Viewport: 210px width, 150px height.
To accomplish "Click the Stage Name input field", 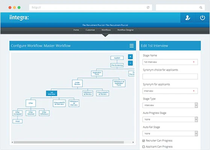I will click(x=170, y=62).
